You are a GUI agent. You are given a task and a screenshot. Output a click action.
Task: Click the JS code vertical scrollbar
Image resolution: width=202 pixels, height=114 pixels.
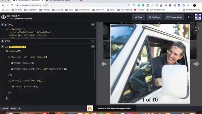(x=95, y=65)
